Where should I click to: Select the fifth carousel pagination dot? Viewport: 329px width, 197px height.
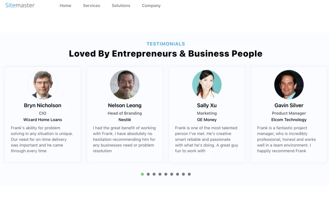pos(166,174)
